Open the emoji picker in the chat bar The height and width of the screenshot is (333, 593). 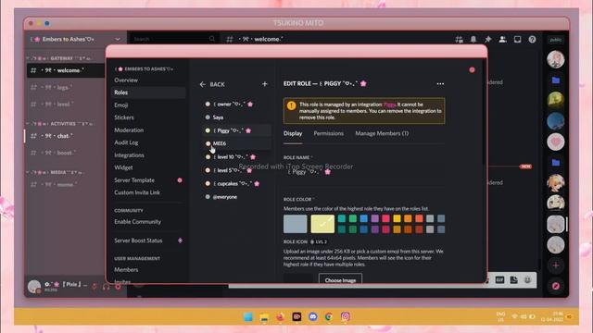(x=527, y=279)
